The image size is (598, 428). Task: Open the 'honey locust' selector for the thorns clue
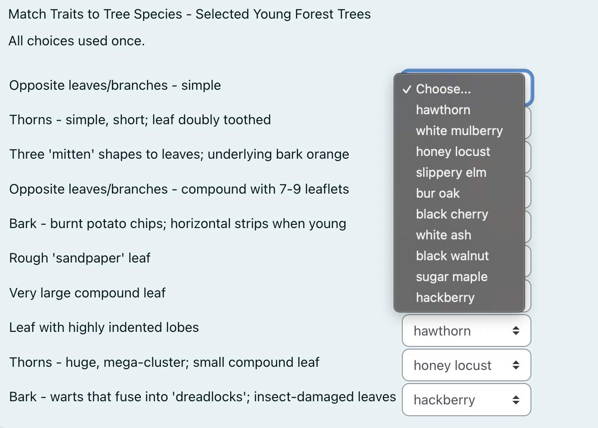[x=466, y=365]
